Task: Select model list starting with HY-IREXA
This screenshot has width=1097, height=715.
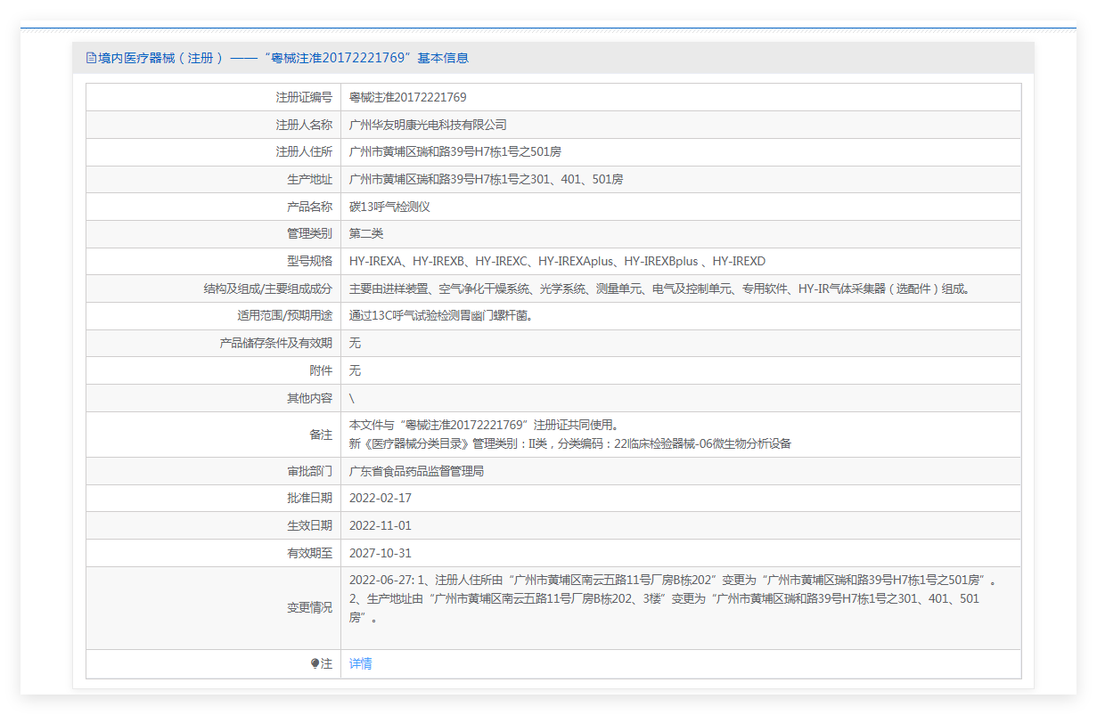Action: [557, 261]
